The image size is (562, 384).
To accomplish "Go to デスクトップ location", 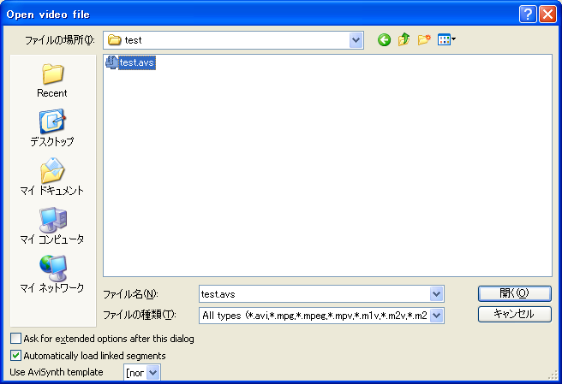I will click(x=52, y=128).
